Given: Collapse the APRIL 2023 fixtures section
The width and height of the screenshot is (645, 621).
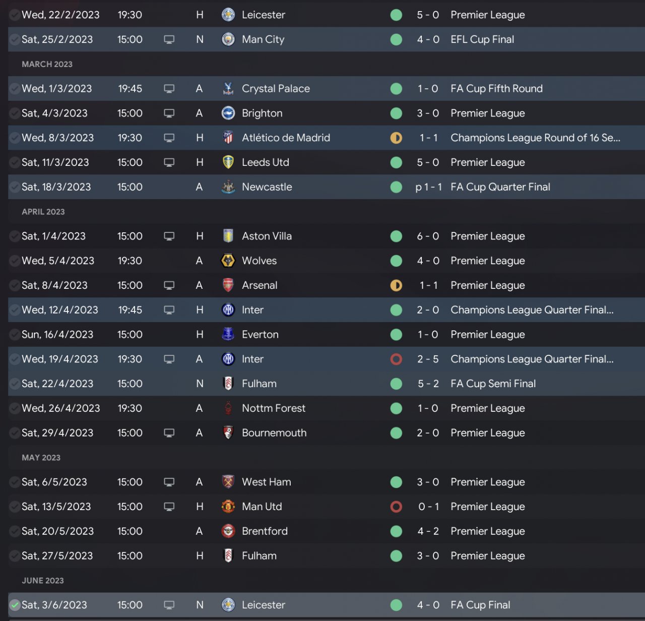Looking at the screenshot, I should tap(43, 212).
